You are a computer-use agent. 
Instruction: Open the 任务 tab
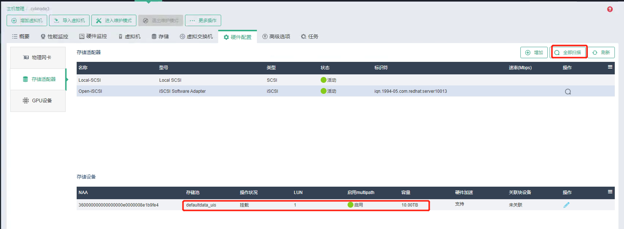[x=310, y=36]
